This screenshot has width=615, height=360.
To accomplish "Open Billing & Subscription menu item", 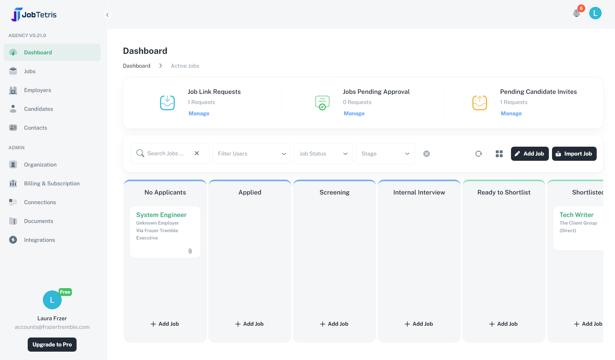I will click(x=52, y=184).
